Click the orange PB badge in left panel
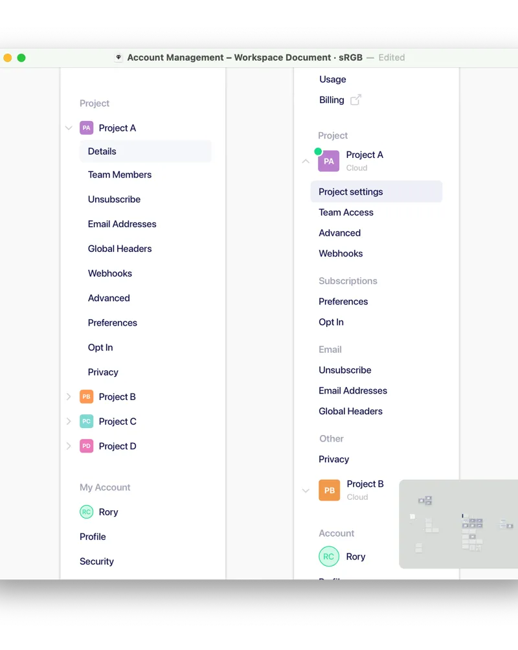Image resolution: width=518 pixels, height=650 pixels. [x=86, y=397]
